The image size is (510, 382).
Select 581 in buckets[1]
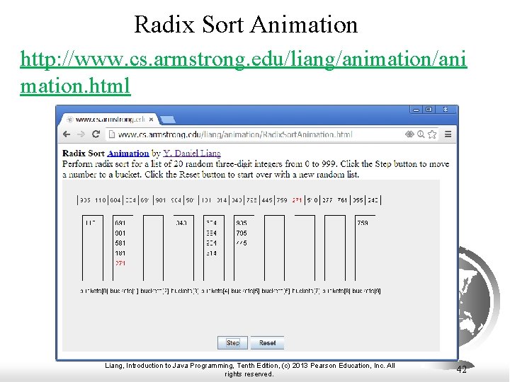tap(120, 243)
